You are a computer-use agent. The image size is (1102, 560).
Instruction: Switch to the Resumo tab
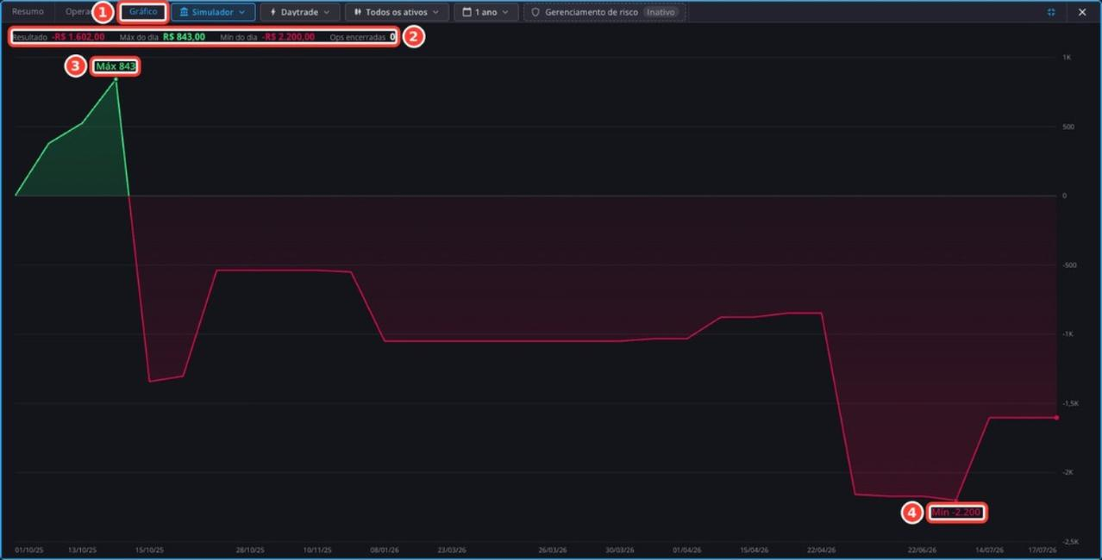tap(28, 12)
